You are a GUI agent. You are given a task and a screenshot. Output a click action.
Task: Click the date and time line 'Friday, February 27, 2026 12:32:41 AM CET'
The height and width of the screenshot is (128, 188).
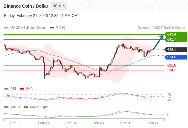pyautogui.click(x=42, y=16)
